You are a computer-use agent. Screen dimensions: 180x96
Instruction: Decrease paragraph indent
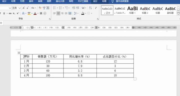click(74, 8)
